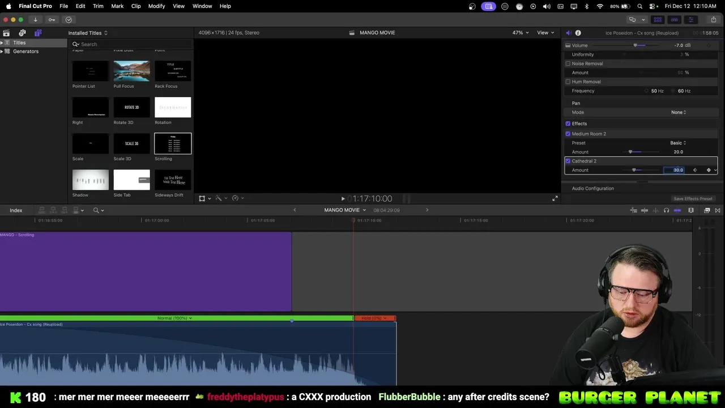Open the Info inspector icon

(x=578, y=33)
